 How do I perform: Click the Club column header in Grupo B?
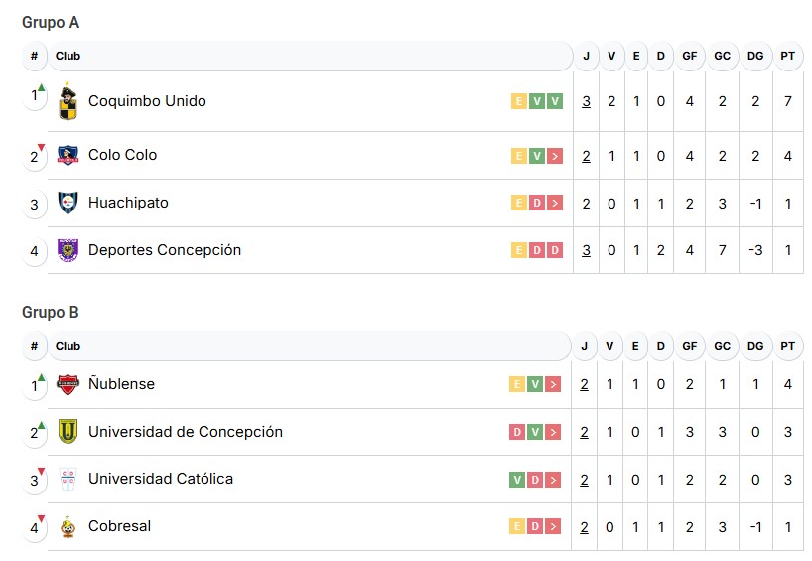coord(68,346)
